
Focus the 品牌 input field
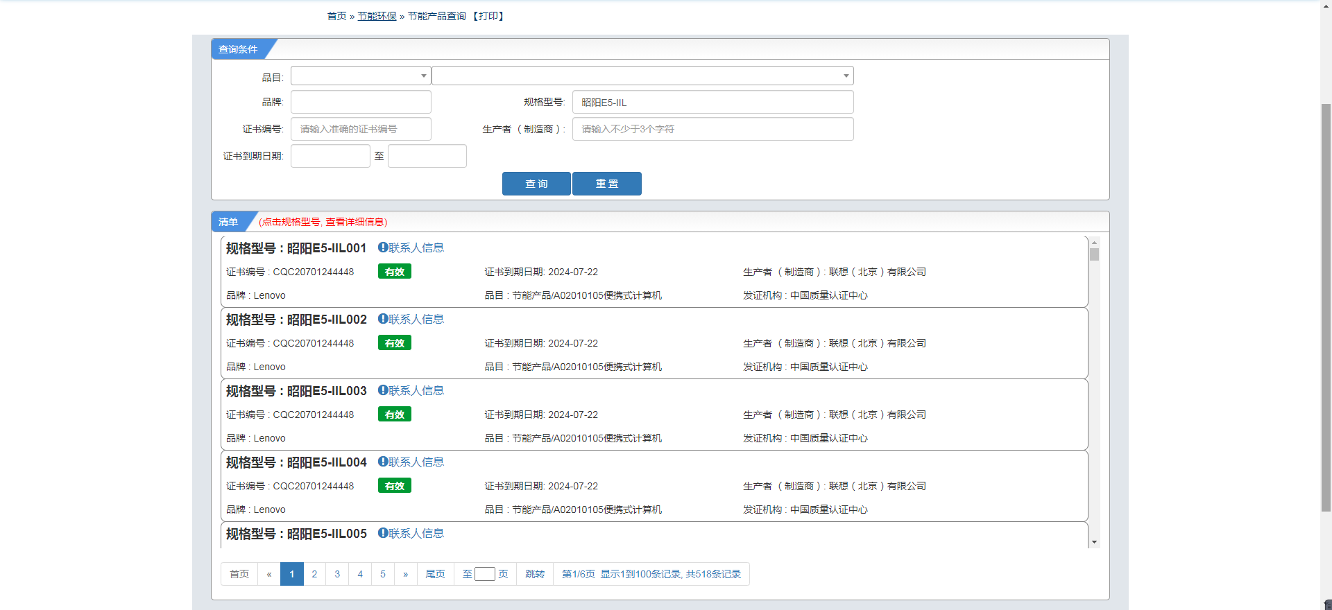pyautogui.click(x=361, y=102)
